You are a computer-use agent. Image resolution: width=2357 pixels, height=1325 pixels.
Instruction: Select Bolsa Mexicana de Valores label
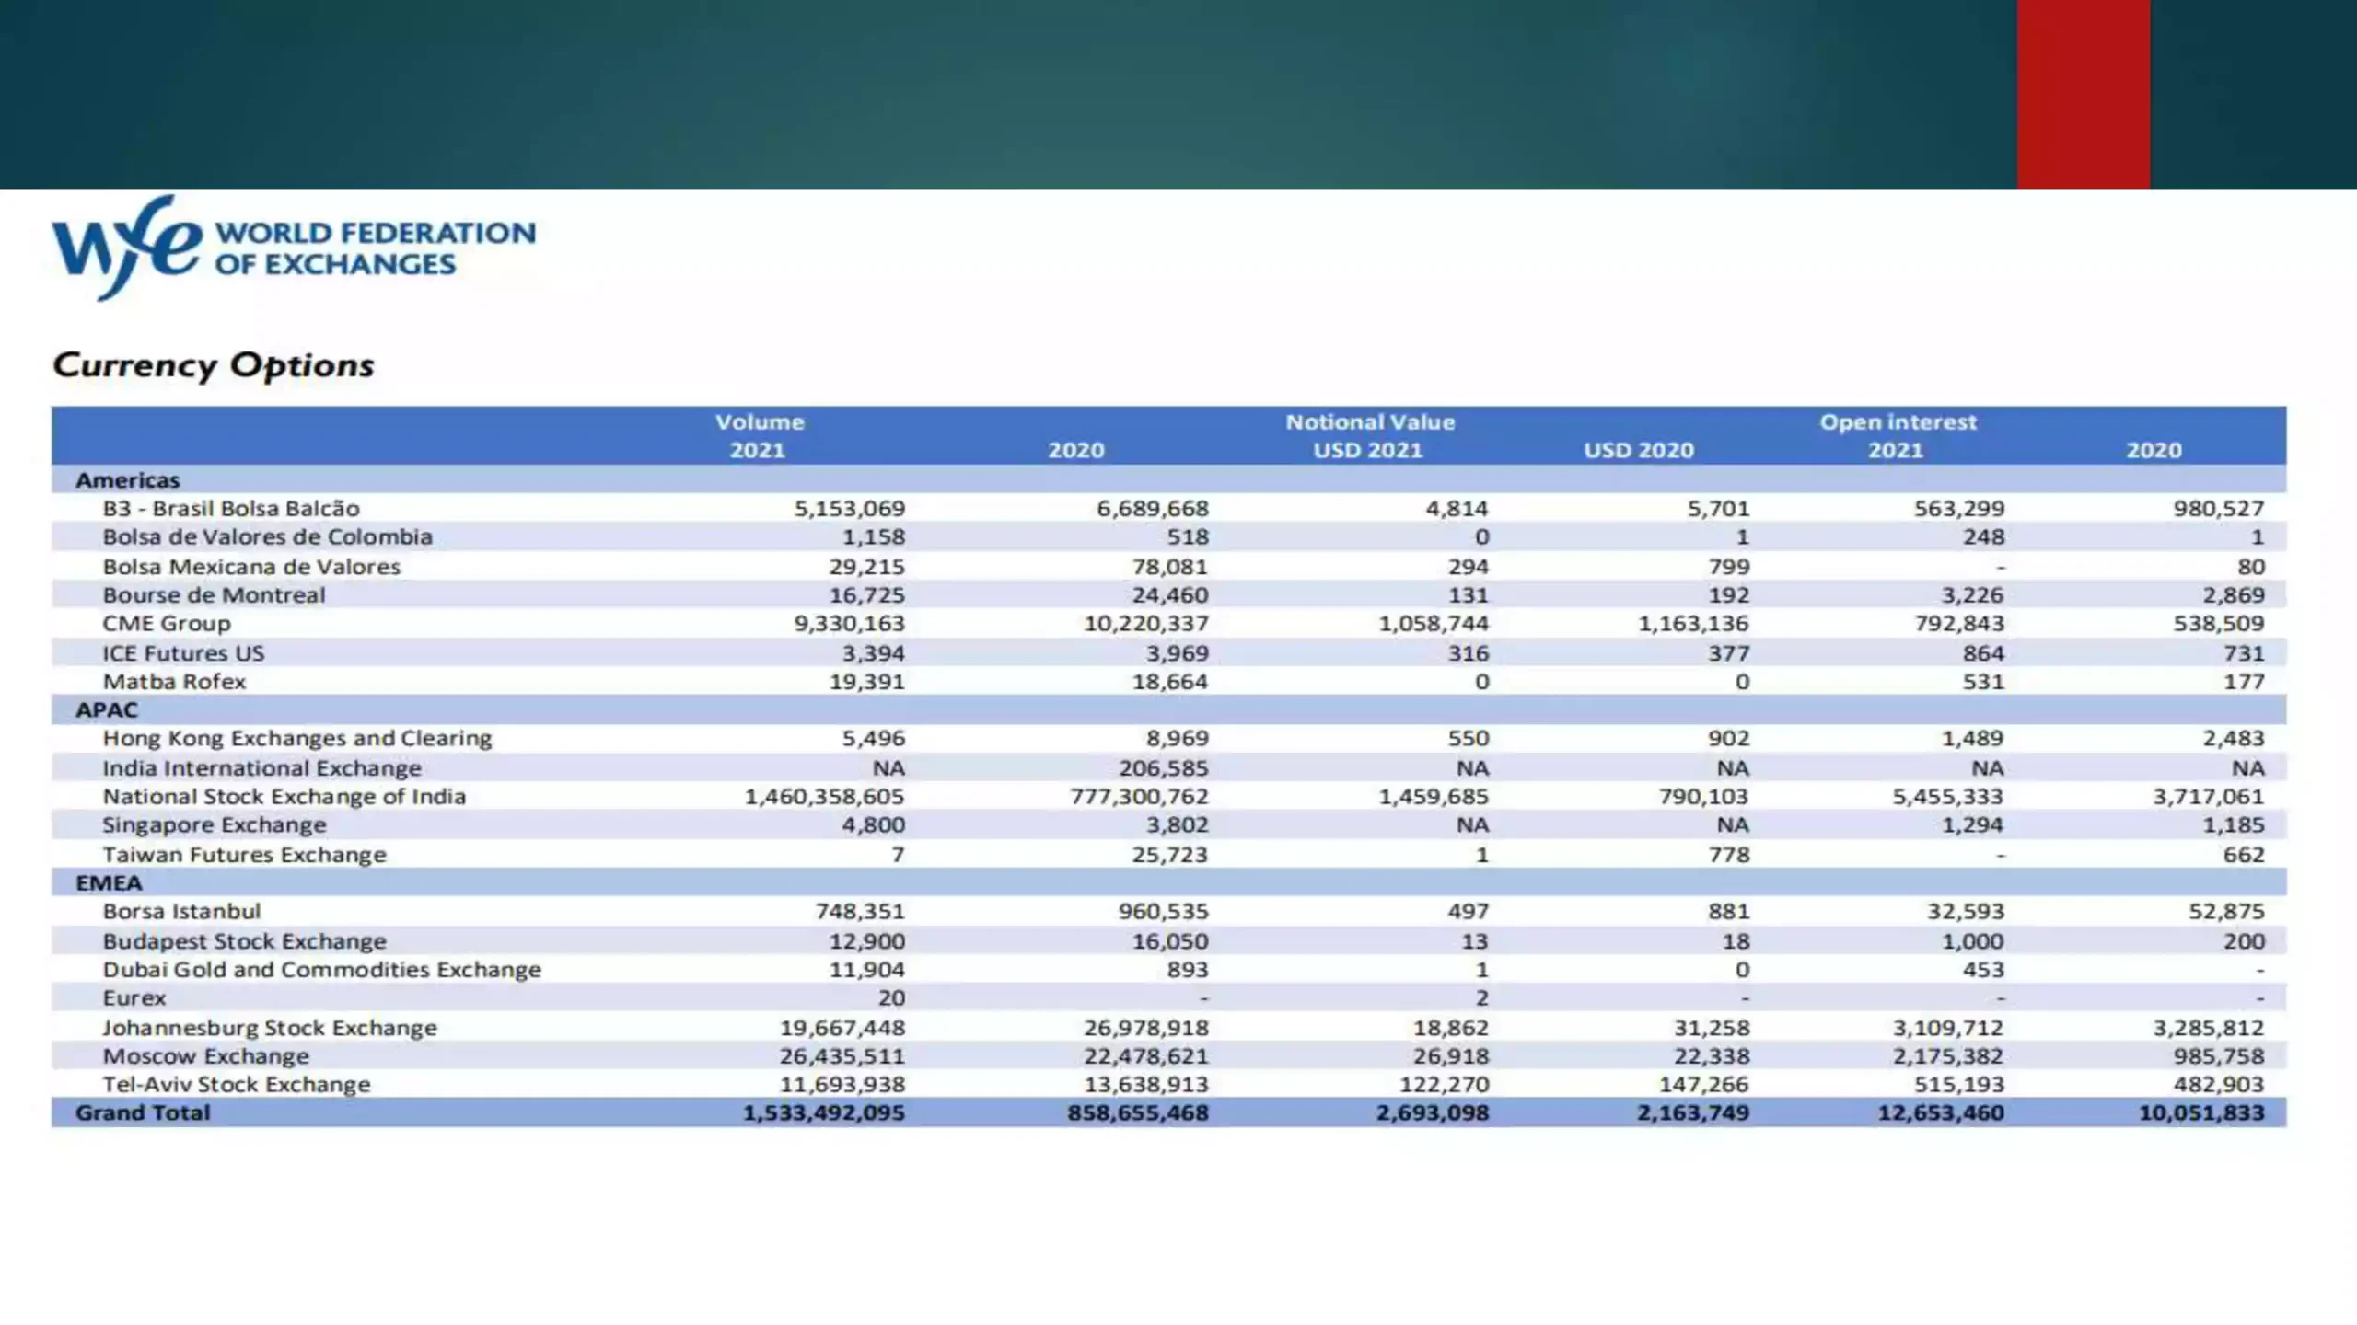tap(251, 567)
